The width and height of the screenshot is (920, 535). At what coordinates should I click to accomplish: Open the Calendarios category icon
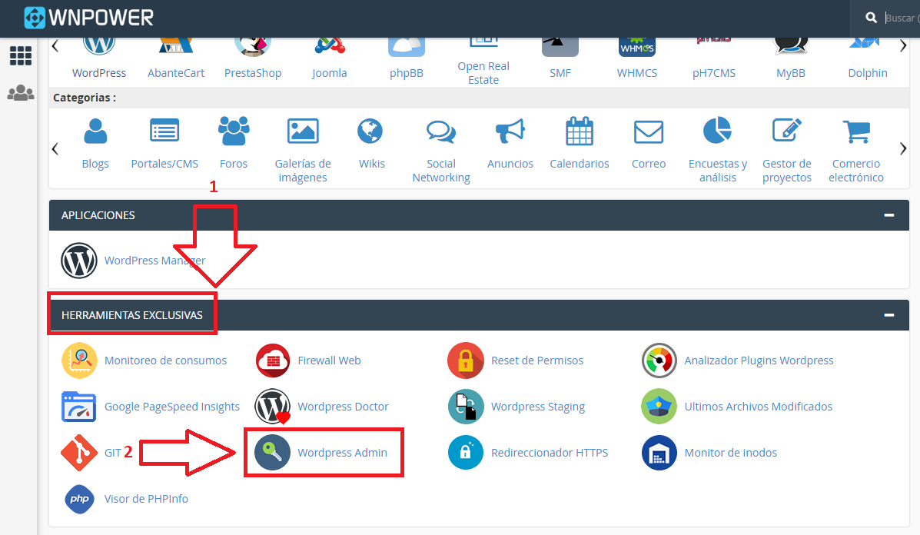pyautogui.click(x=579, y=131)
